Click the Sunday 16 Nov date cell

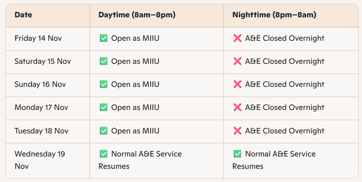pyautogui.click(x=40, y=84)
